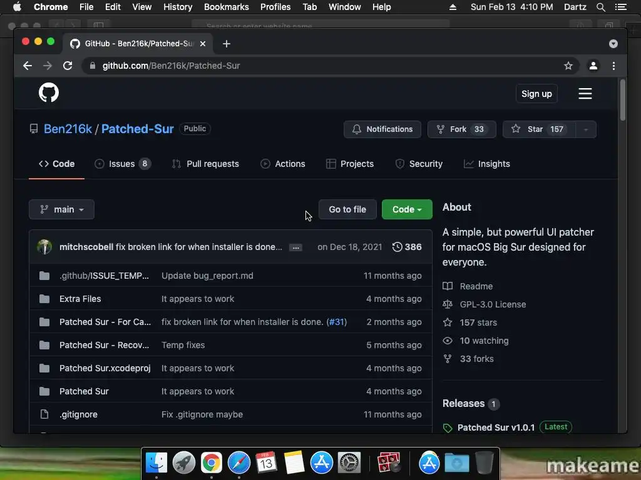Switch to the Projects tab
The width and height of the screenshot is (641, 480).
(x=350, y=164)
